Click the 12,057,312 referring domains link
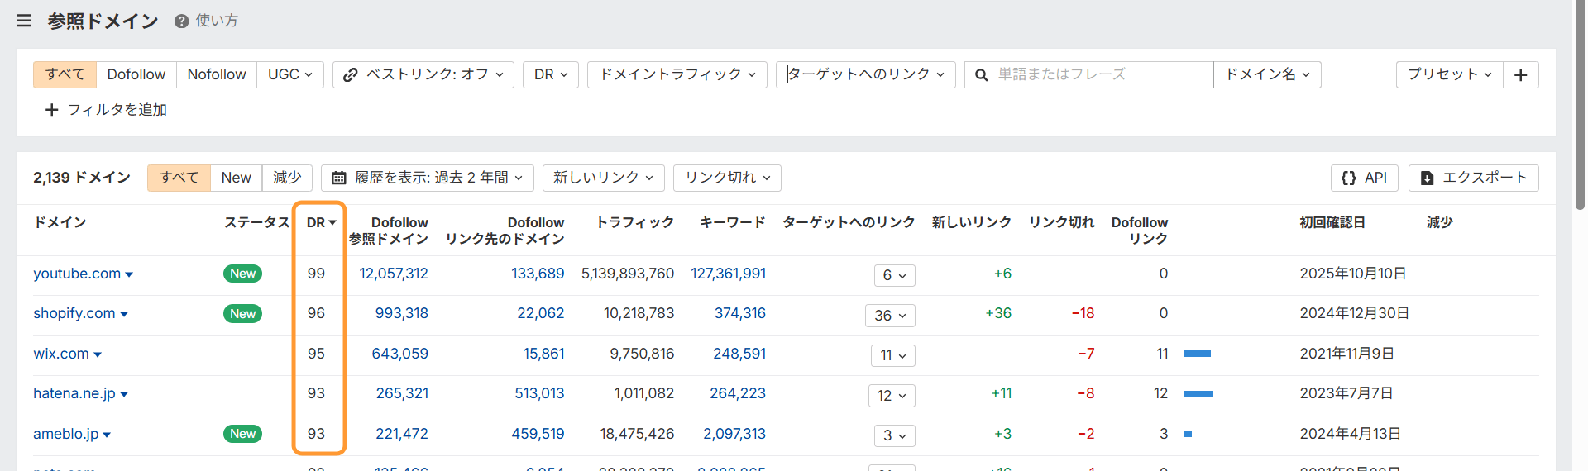 (x=393, y=274)
